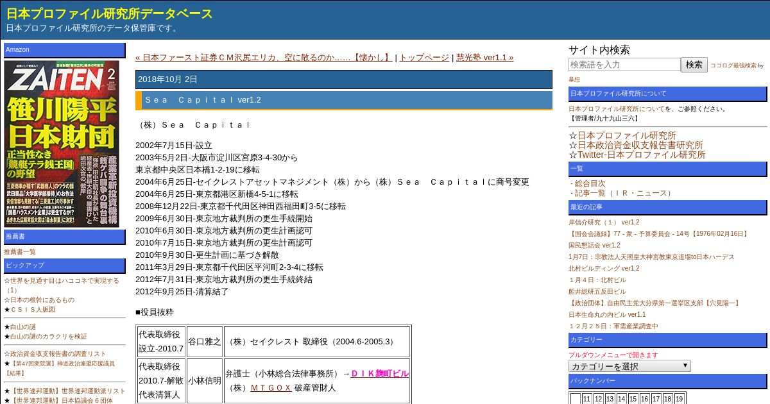The width and height of the screenshot is (770, 404).
Task: Open recent article 日本生命丸の内ビル ver1.1
Action: coord(607,315)
